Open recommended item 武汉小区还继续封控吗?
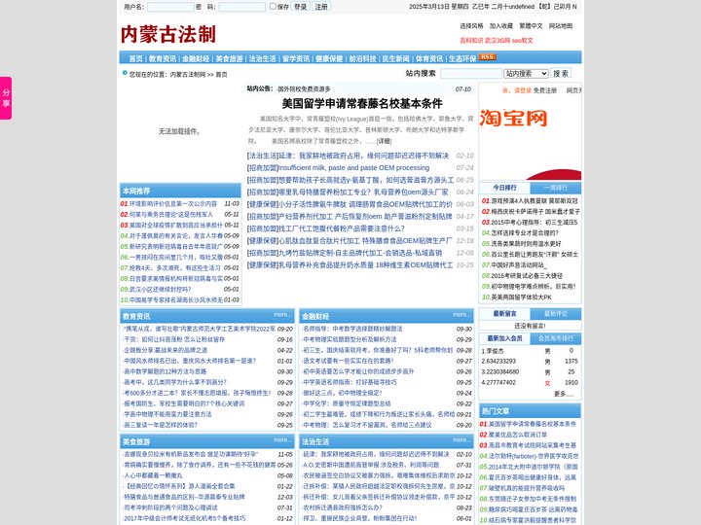This screenshot has width=701, height=525. click(x=161, y=290)
